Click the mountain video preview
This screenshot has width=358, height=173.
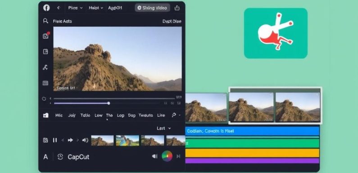(118, 59)
